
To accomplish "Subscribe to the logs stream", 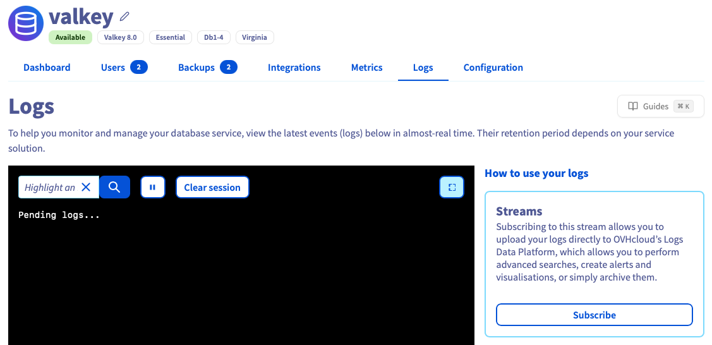I will (594, 315).
